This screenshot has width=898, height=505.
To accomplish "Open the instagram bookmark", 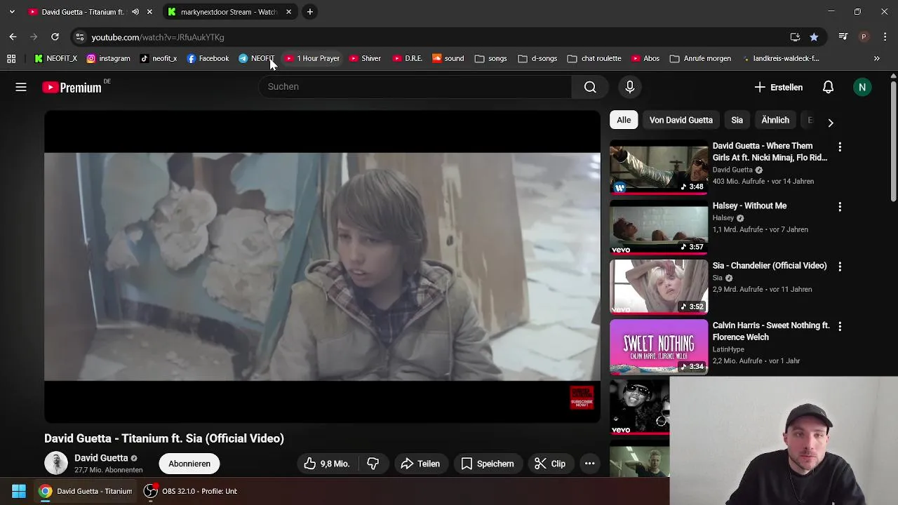I will (109, 58).
